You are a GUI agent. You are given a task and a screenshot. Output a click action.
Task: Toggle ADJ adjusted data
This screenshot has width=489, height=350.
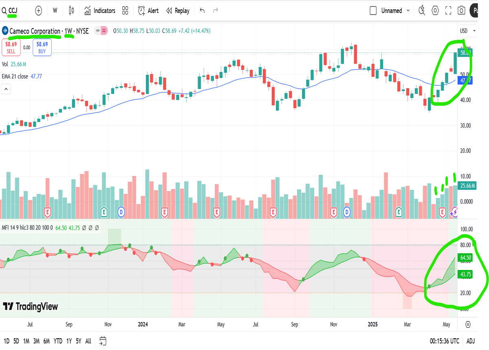pos(471,341)
